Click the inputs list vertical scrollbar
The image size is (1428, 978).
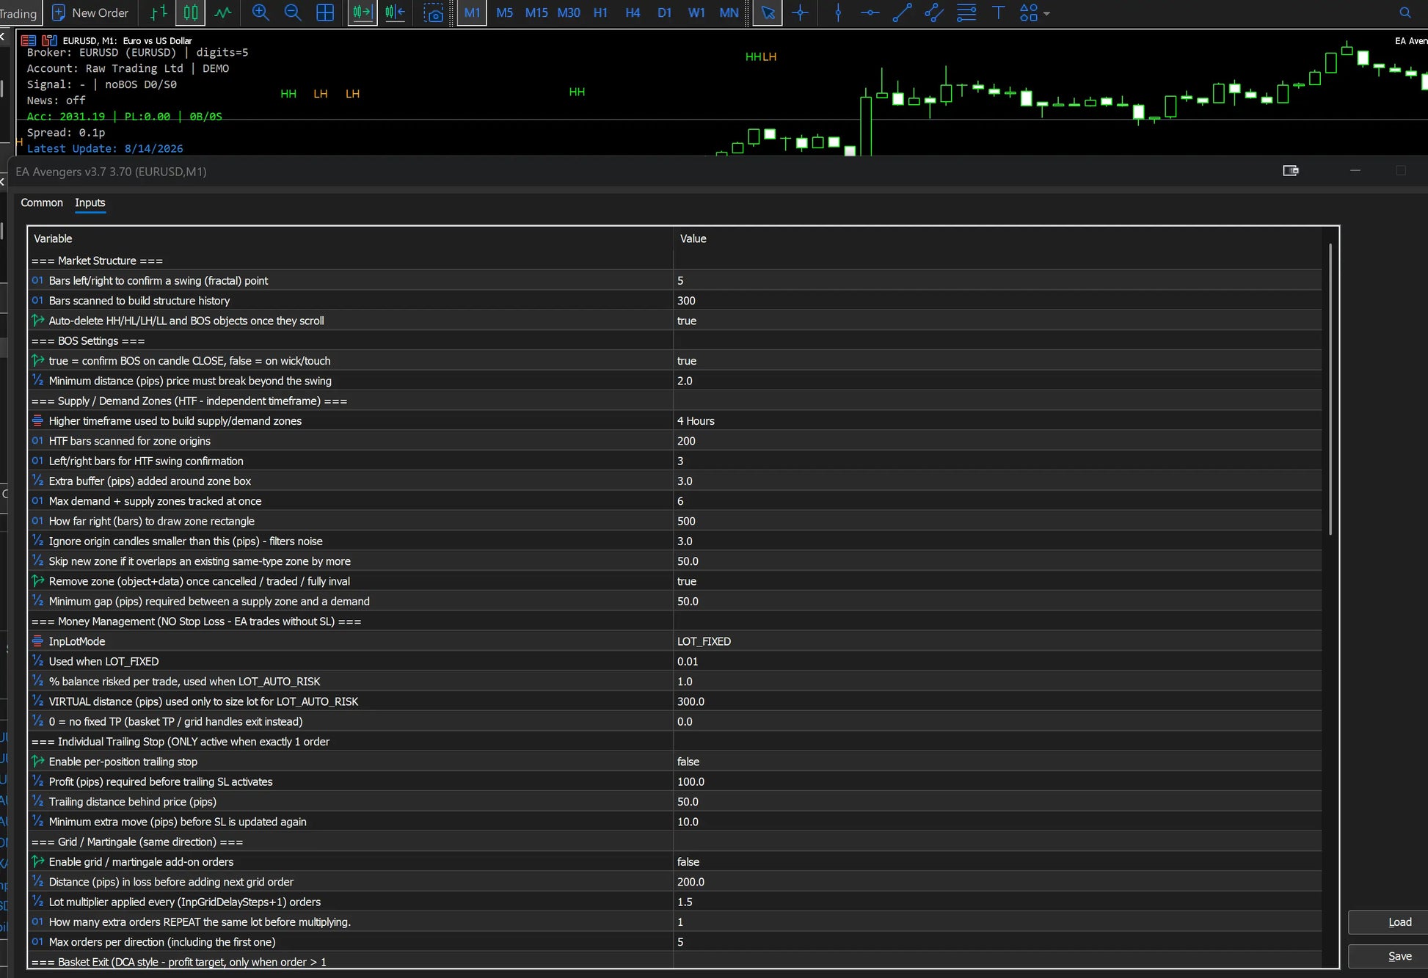1330,390
